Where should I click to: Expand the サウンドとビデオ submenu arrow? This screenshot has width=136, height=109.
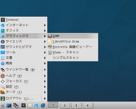coord(45,47)
